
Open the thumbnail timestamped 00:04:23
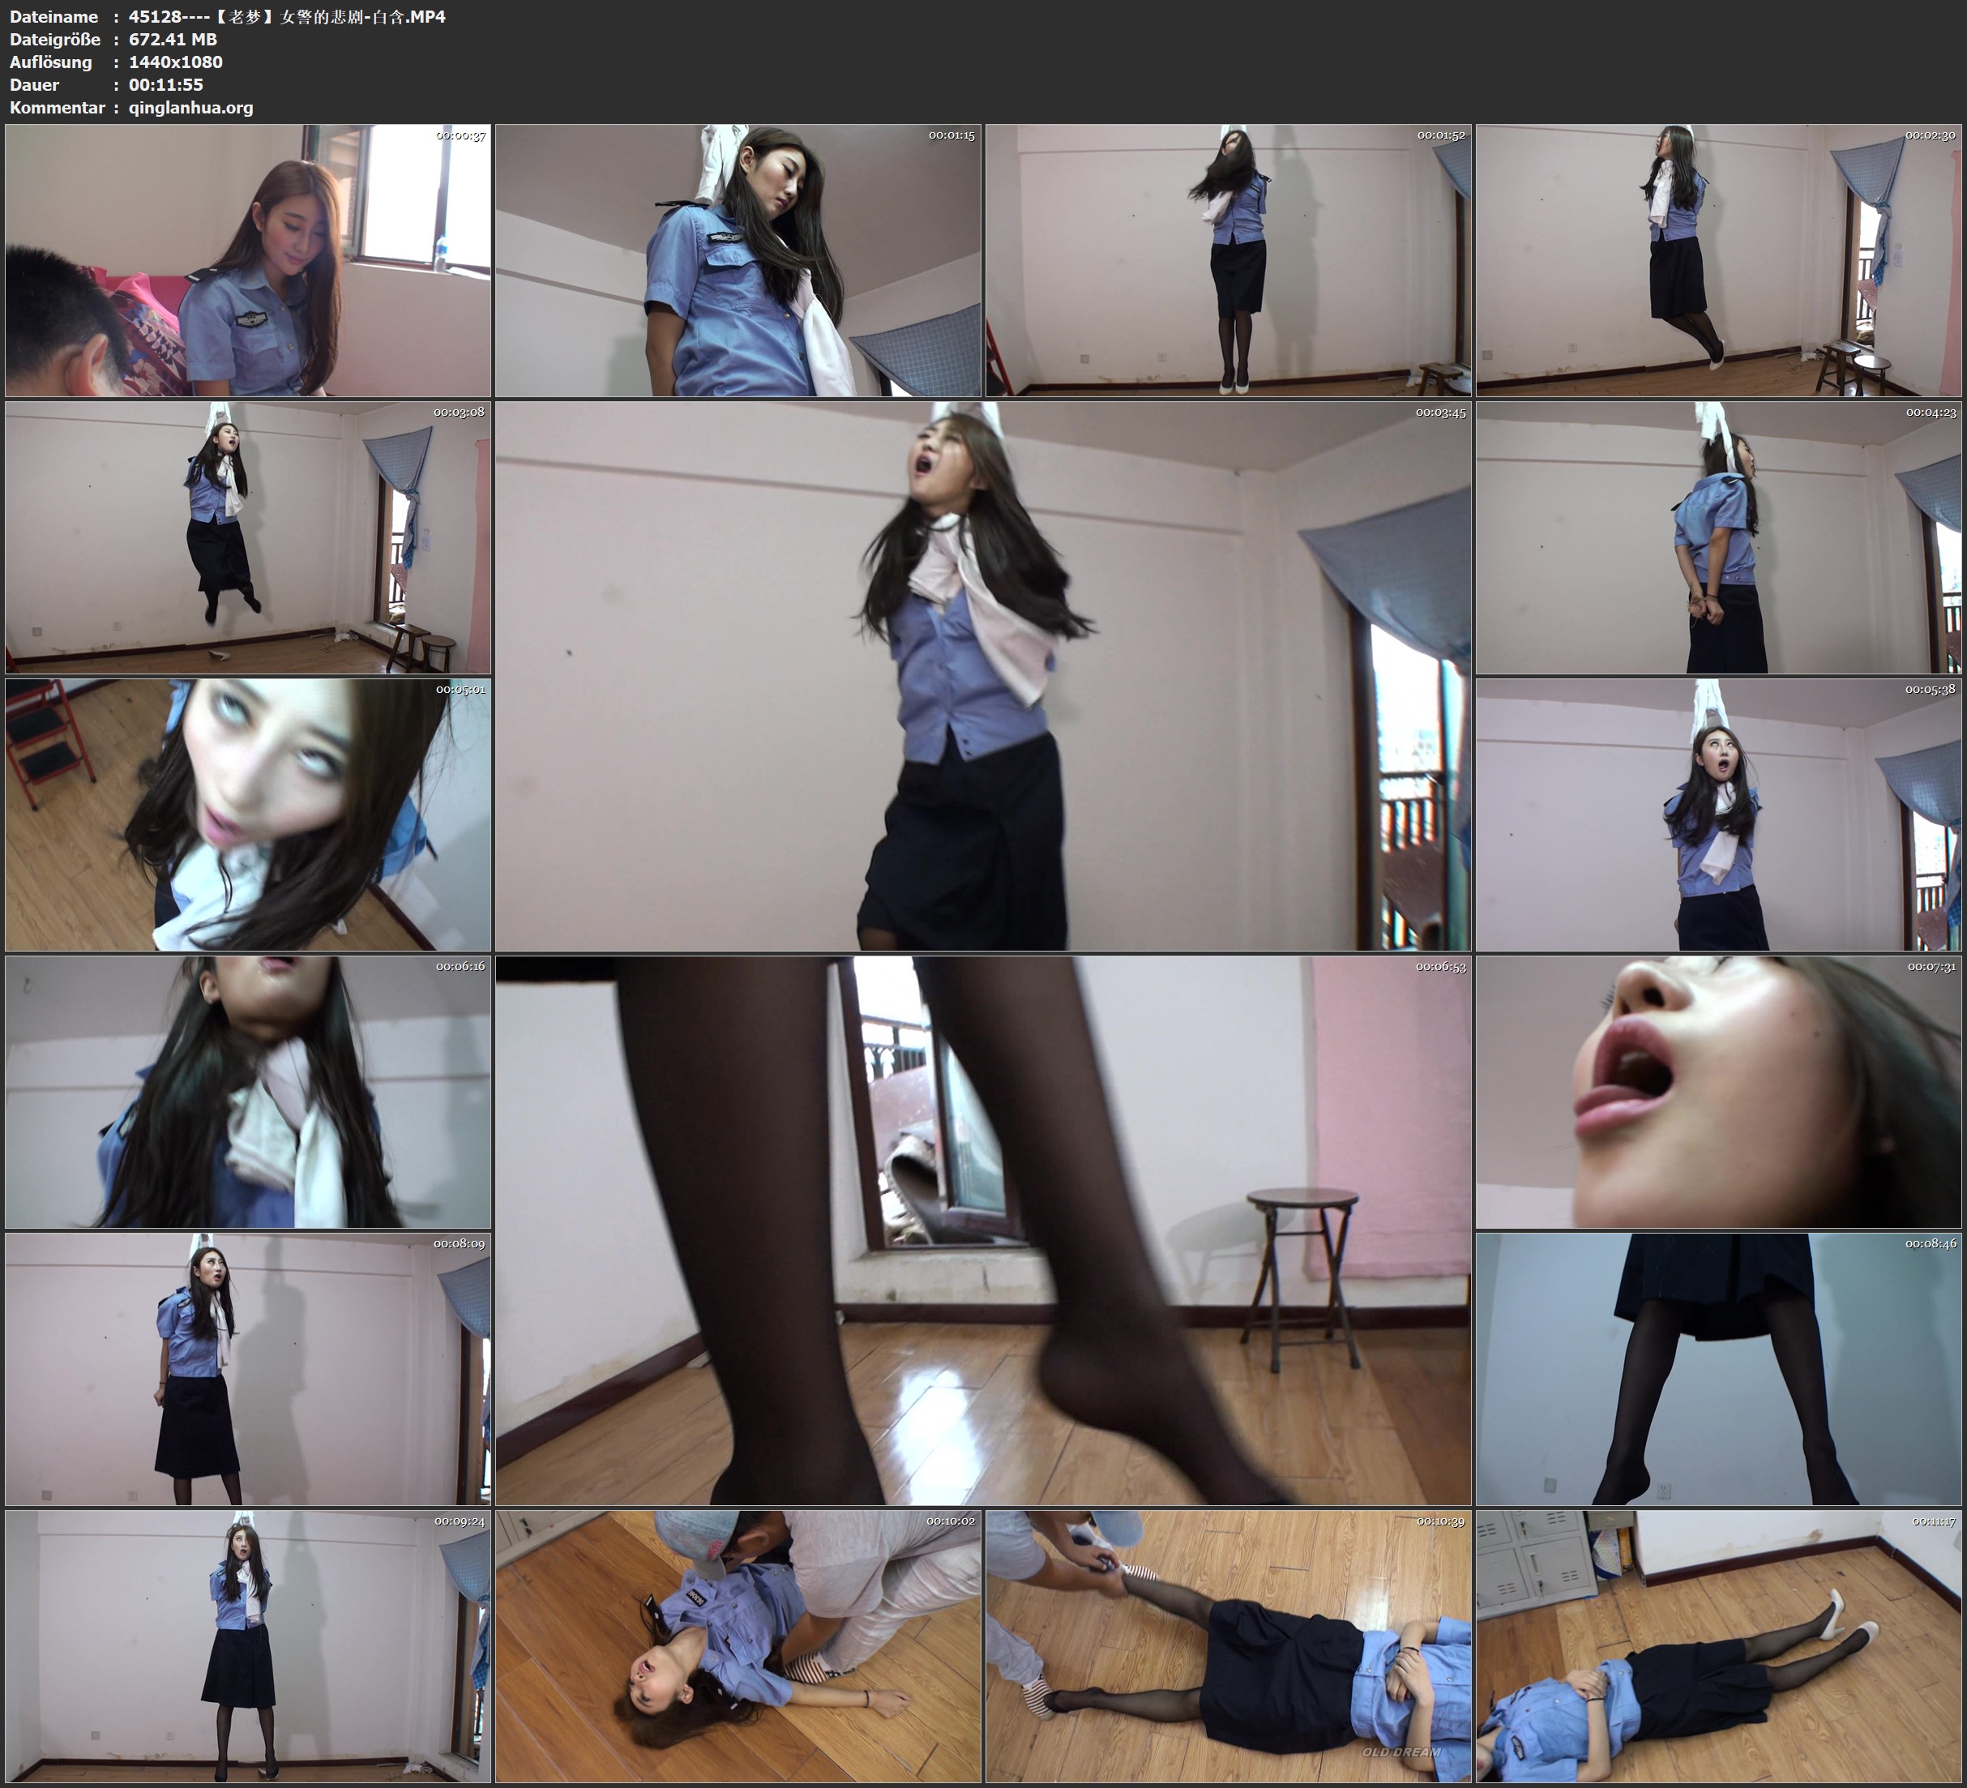pos(1717,537)
